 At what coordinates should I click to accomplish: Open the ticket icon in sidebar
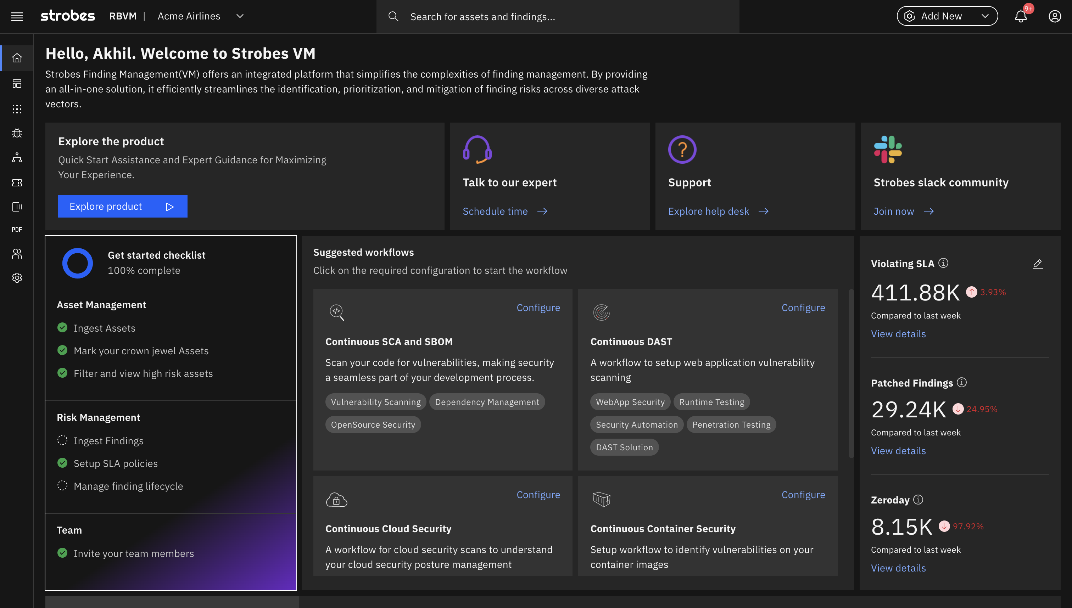[x=17, y=182]
